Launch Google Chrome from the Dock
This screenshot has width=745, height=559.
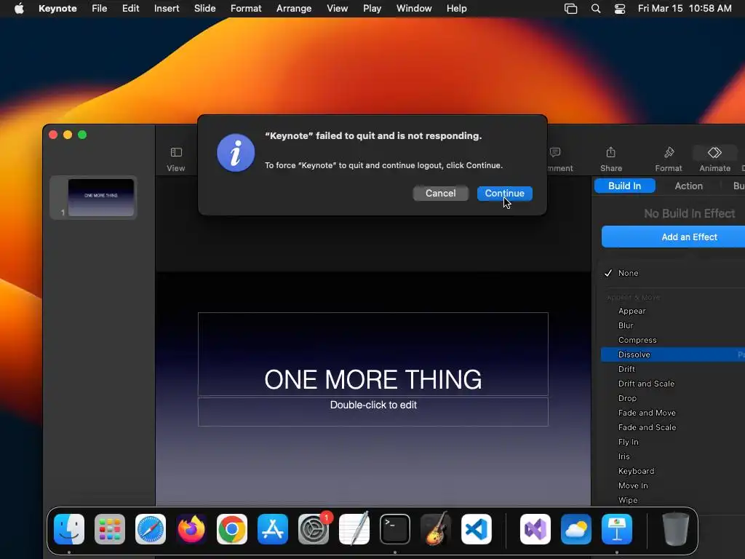232,529
